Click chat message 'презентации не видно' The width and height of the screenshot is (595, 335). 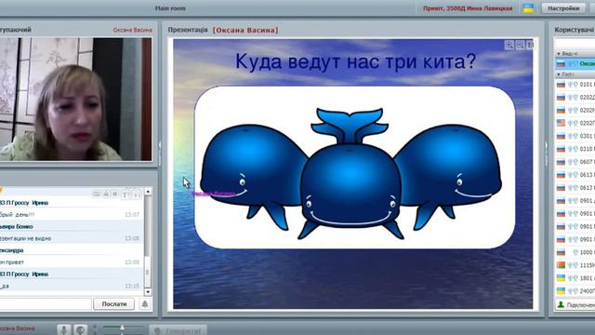click(x=25, y=238)
